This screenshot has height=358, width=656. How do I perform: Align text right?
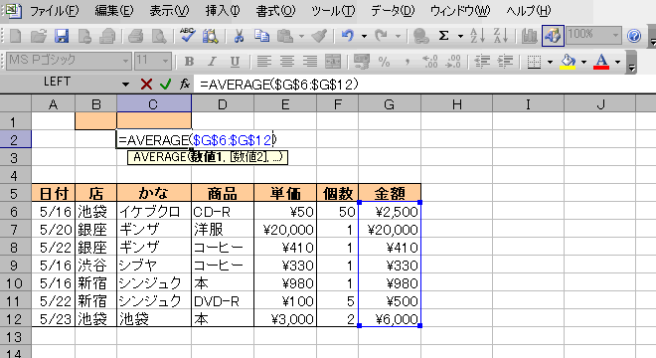click(310, 62)
